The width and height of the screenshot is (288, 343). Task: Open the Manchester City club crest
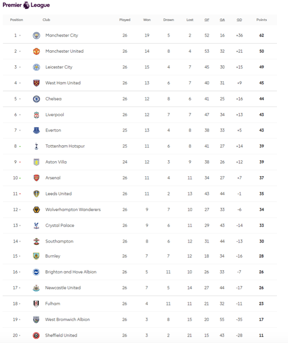coord(36,36)
